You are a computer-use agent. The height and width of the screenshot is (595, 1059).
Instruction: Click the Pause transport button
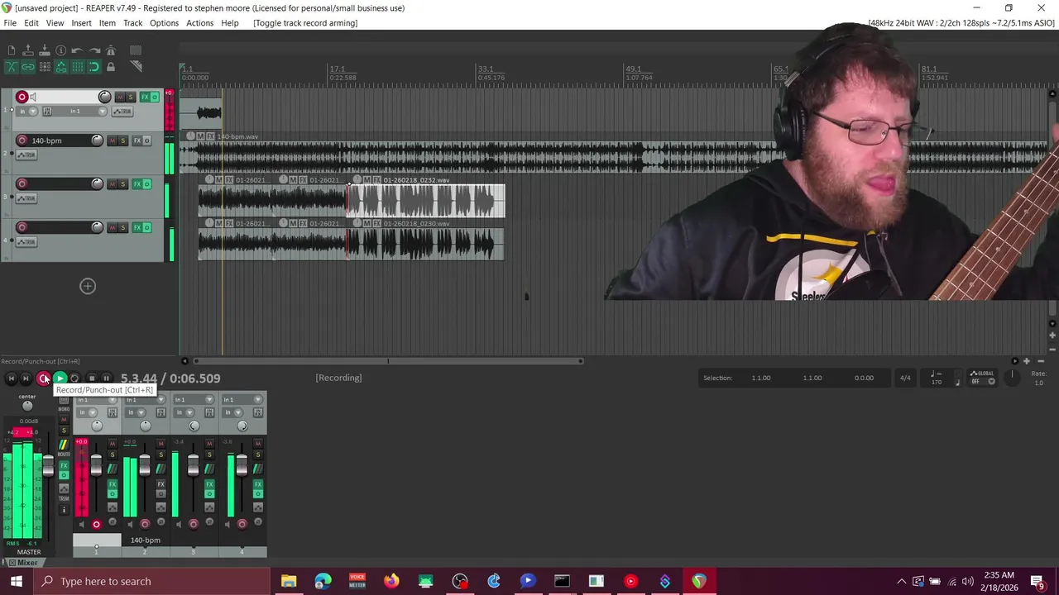point(106,378)
